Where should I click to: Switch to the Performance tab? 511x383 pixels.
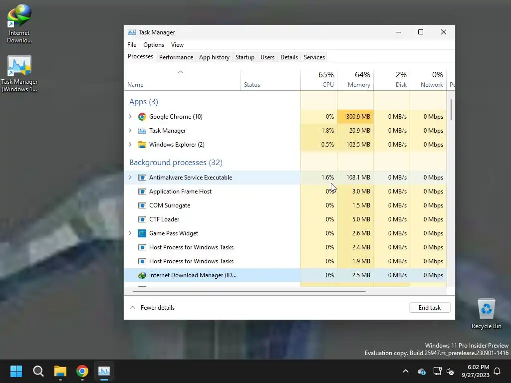pyautogui.click(x=176, y=57)
